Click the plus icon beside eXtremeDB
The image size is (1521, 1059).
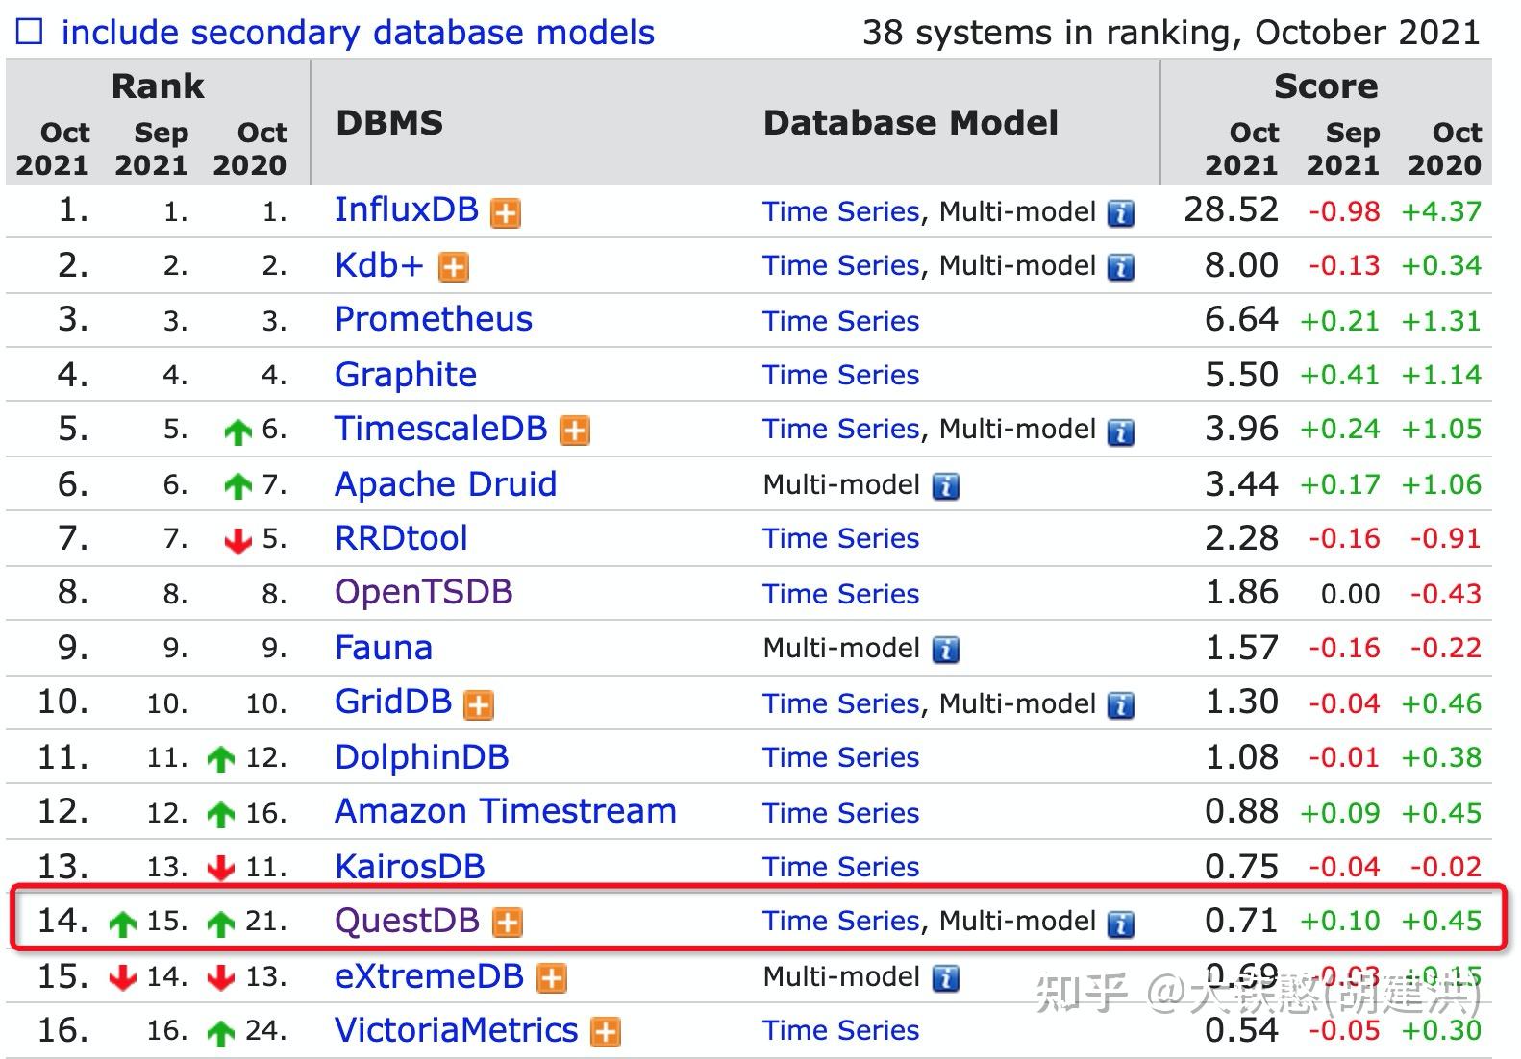tap(552, 978)
